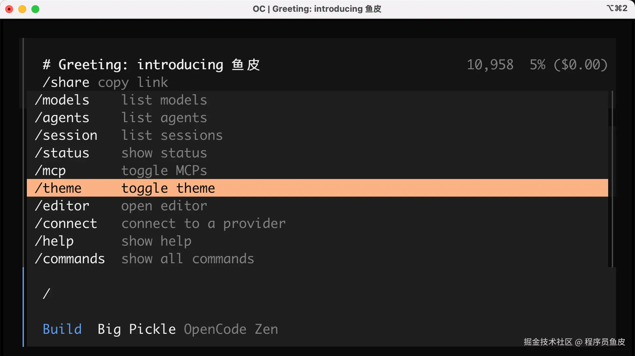
Task: Click the OpenCode Zen provider label
Action: click(231, 329)
